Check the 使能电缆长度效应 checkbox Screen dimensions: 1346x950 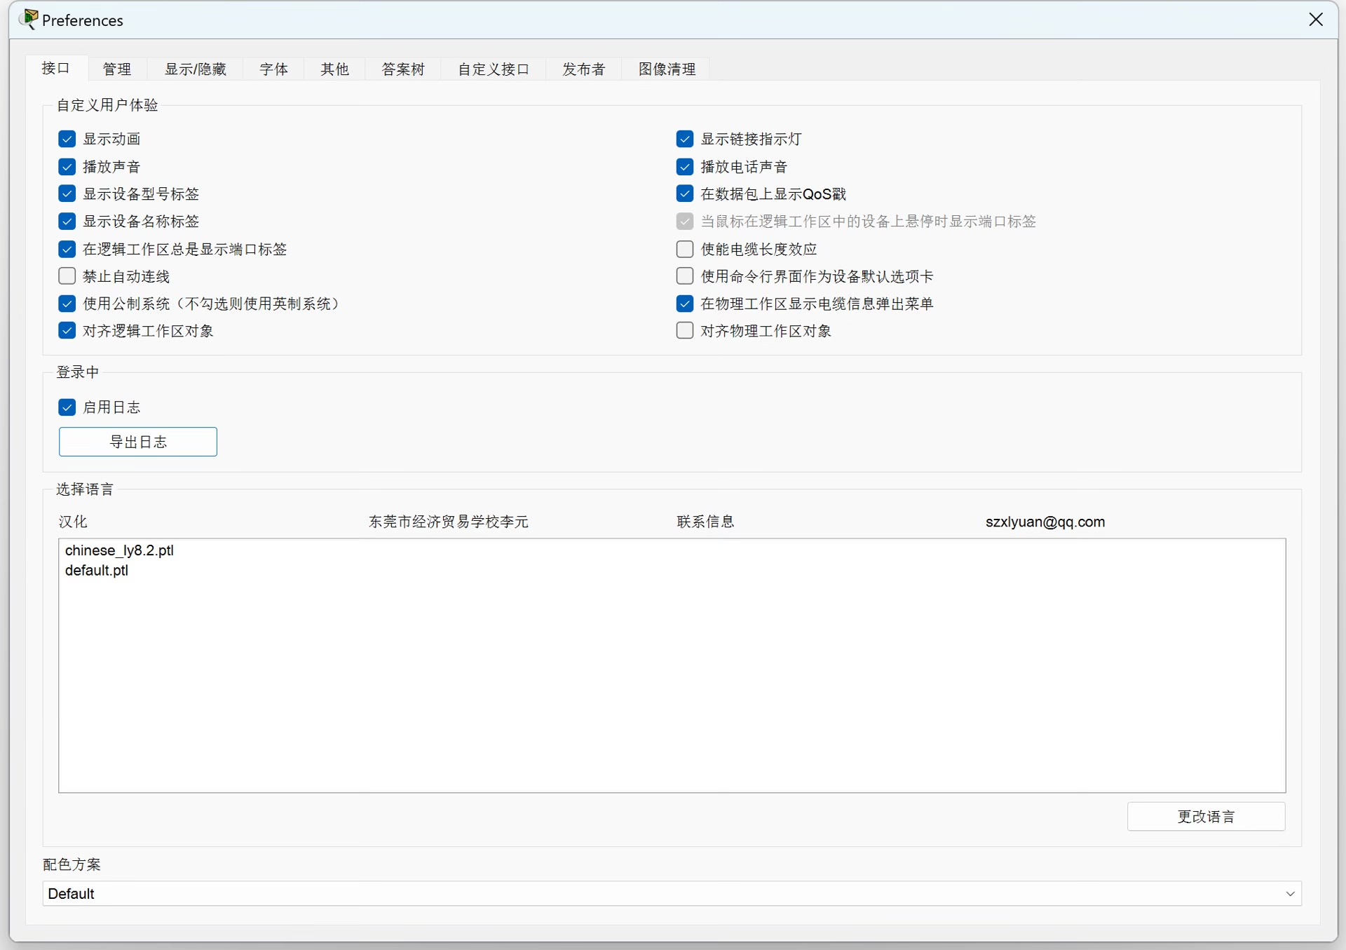tap(685, 249)
